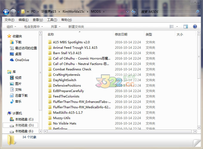
Task: Click folder icon of FluffierThanThou-RW_EnhancedTabs
Action: click(x=50, y=102)
